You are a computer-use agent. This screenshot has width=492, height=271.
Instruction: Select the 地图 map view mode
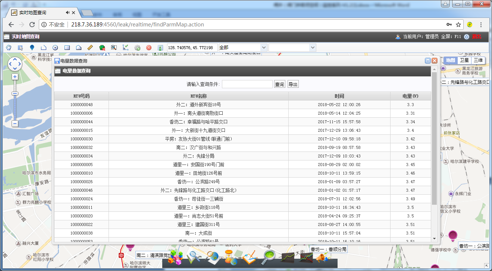[x=451, y=60]
